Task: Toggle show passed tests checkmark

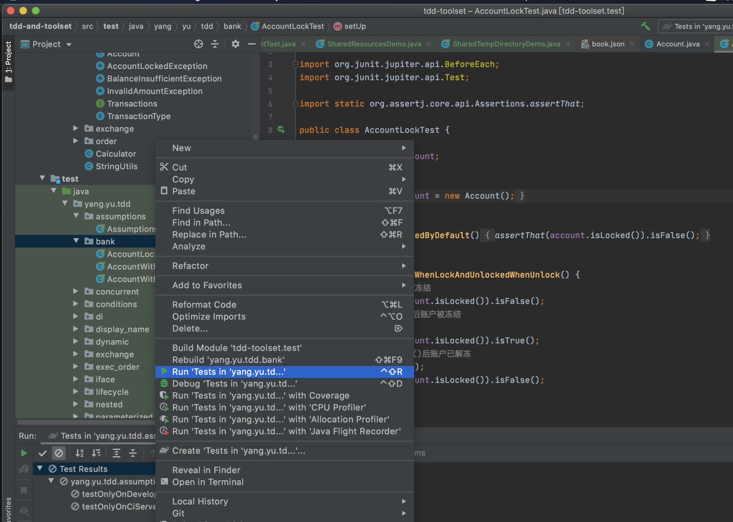Action: (43, 453)
